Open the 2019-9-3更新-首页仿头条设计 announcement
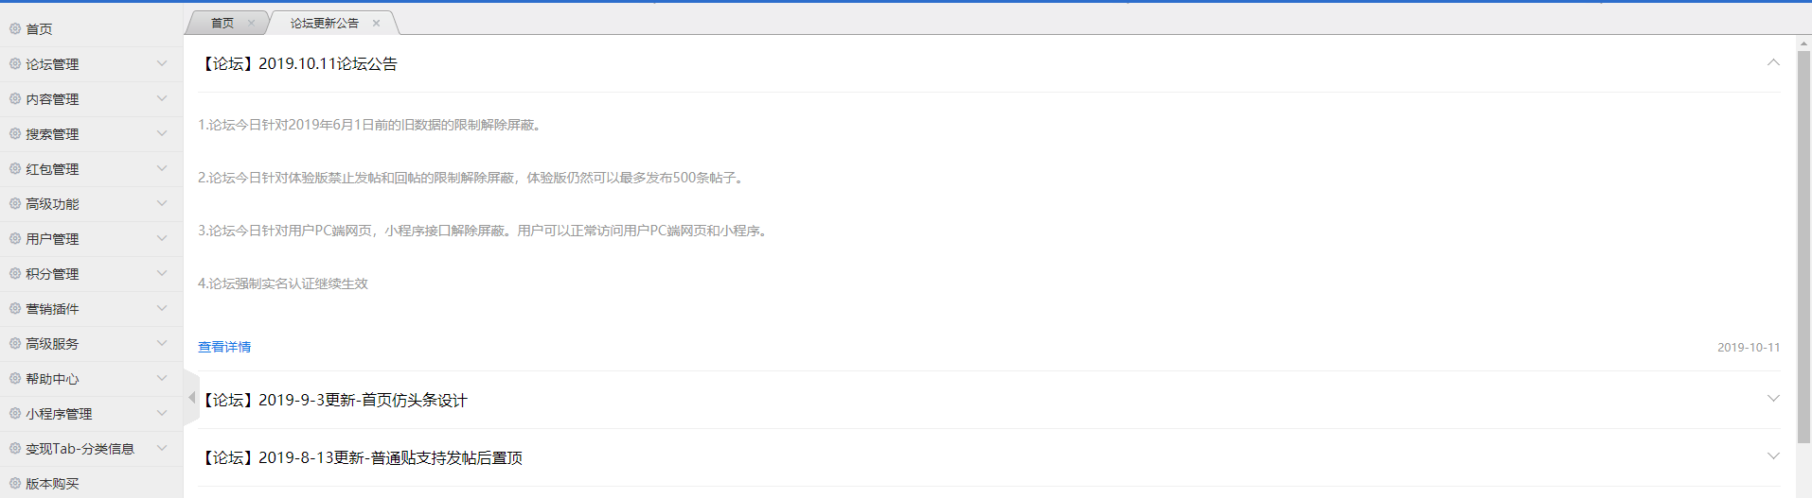The image size is (1812, 498). click(333, 400)
